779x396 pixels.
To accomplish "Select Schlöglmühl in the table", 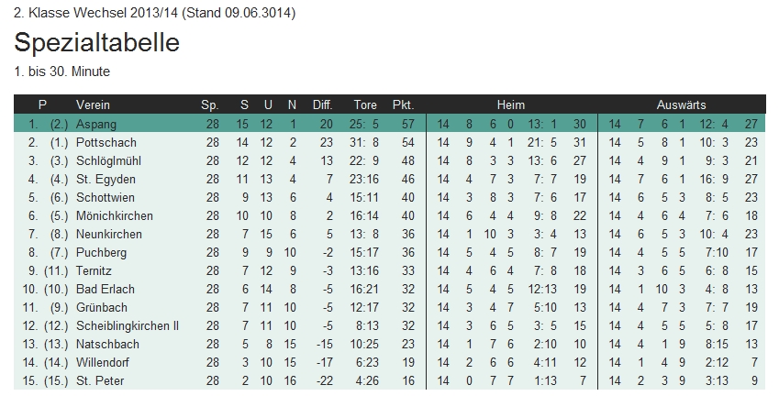I will click(x=107, y=160).
